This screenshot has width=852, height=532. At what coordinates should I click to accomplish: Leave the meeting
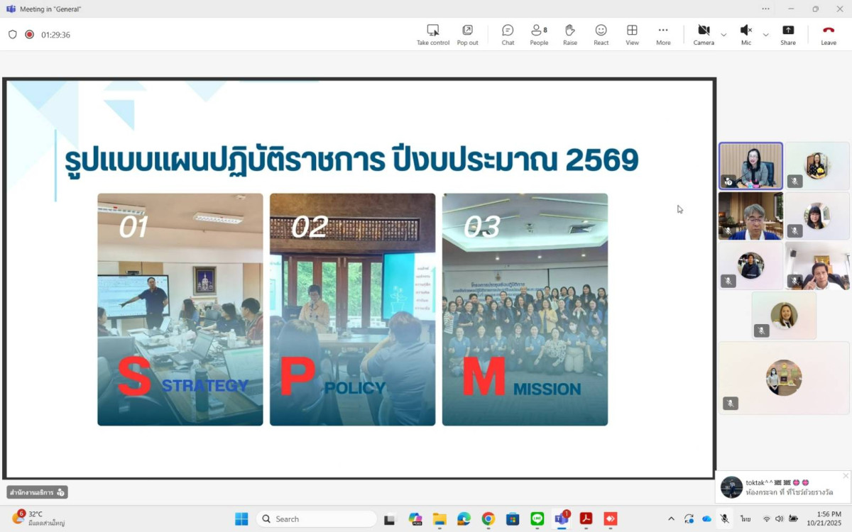(829, 34)
